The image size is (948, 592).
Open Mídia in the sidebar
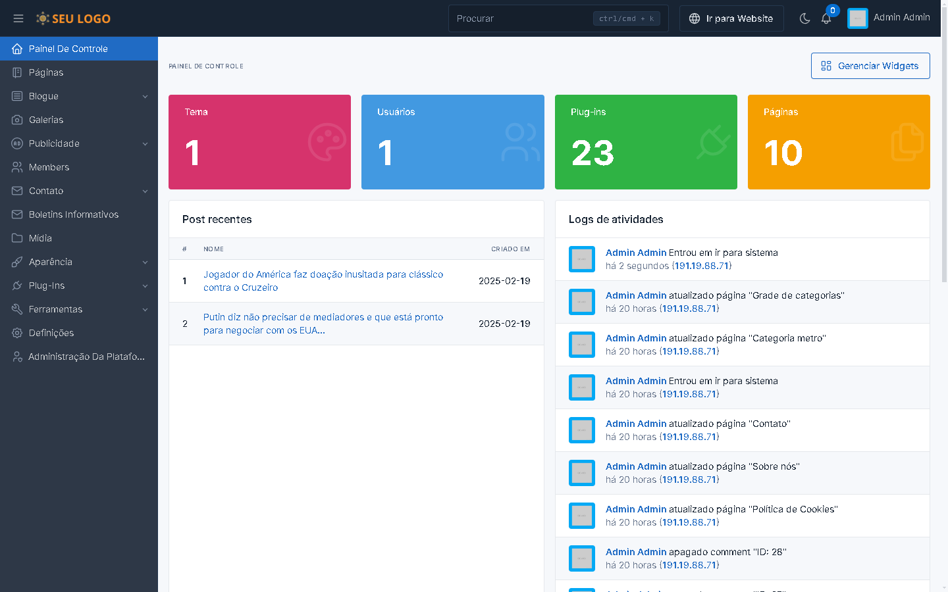[x=40, y=238]
